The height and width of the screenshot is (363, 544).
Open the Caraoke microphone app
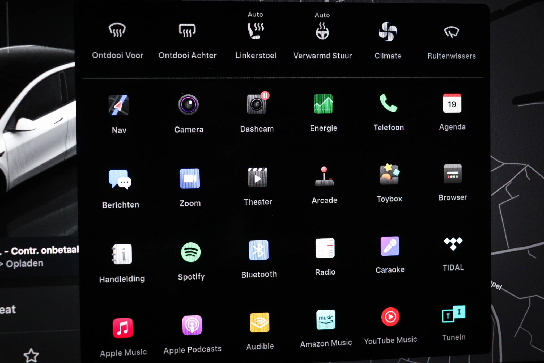click(390, 246)
